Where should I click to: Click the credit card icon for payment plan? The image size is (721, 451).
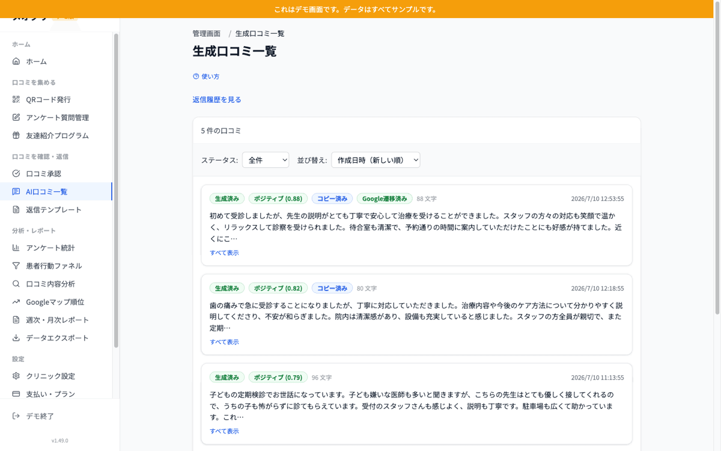pos(16,394)
